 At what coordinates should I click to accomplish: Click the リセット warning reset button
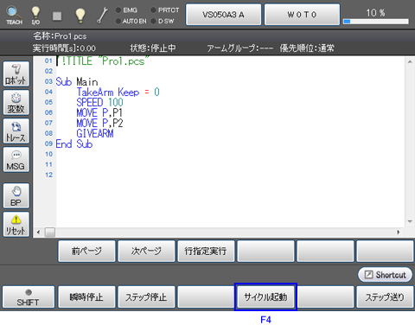click(16, 224)
